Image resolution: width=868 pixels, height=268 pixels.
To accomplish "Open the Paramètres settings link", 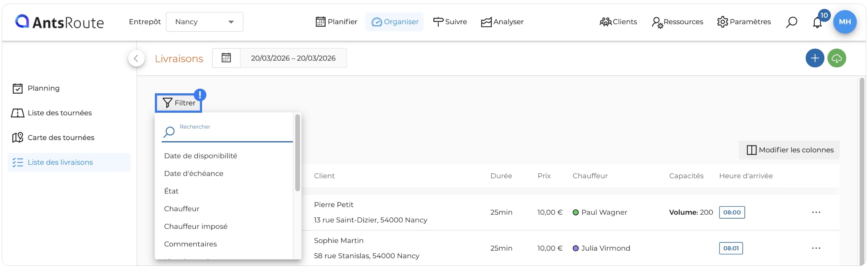I will [x=744, y=22].
